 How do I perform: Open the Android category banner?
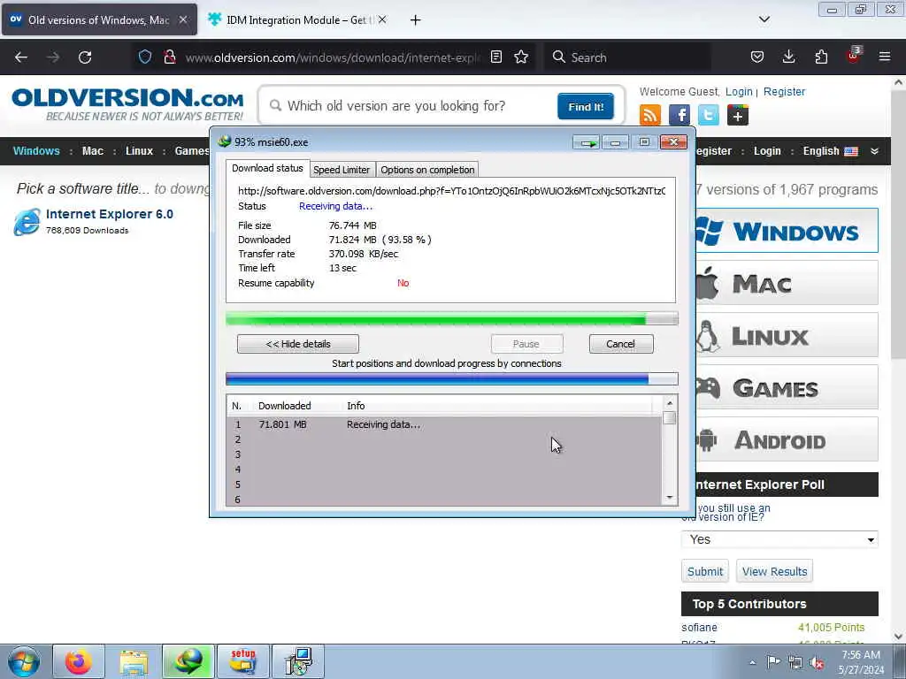click(x=787, y=440)
